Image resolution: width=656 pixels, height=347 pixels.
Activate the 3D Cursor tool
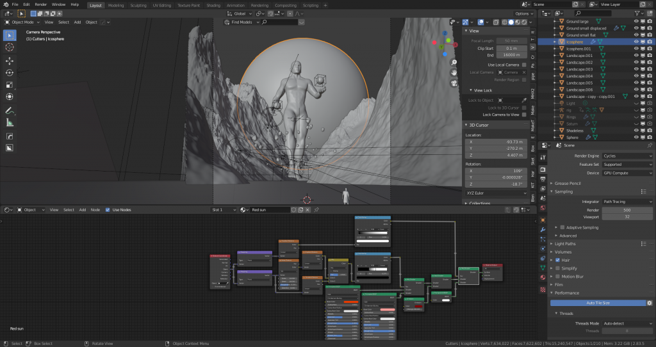pos(10,47)
